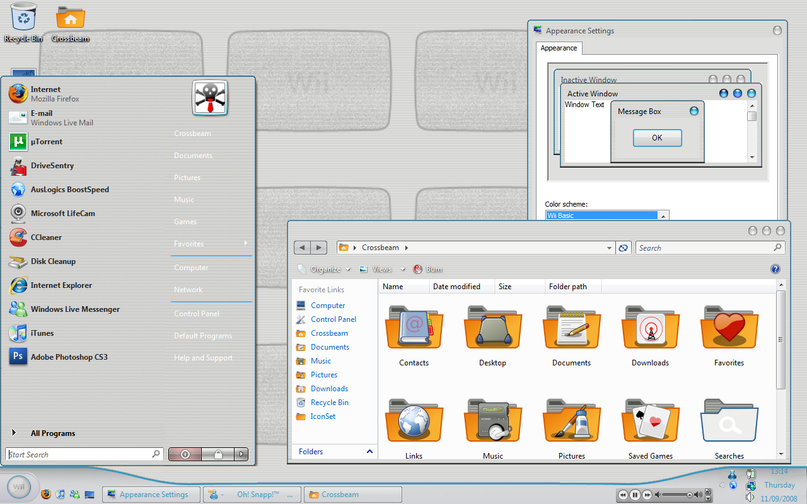This screenshot has height=504, width=807.
Task: Open Default Programs in Start menu
Action: [203, 336]
